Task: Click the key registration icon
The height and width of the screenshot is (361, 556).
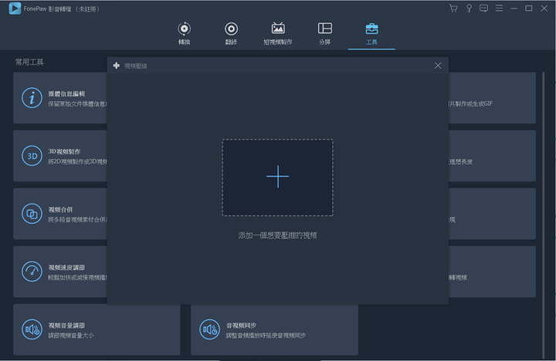Action: (x=469, y=8)
